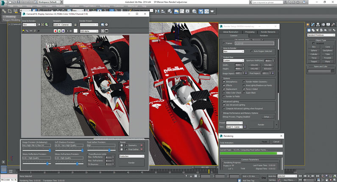The width and height of the screenshot is (337, 182).
Task: Click the lock viewport icon beside Quad 4
Action: coord(75,25)
